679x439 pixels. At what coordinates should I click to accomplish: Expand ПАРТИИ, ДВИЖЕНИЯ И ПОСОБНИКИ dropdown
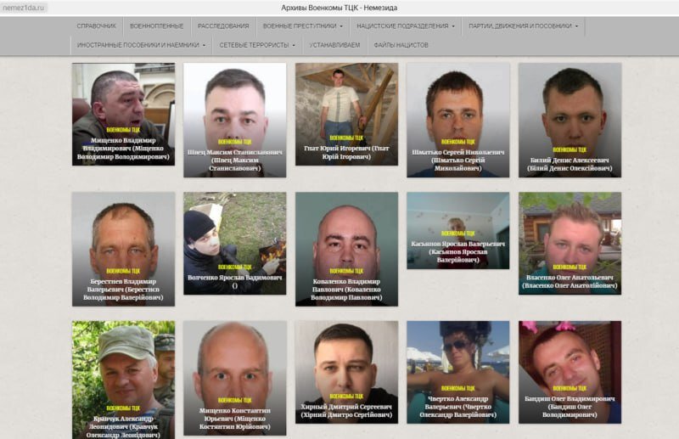tap(523, 26)
